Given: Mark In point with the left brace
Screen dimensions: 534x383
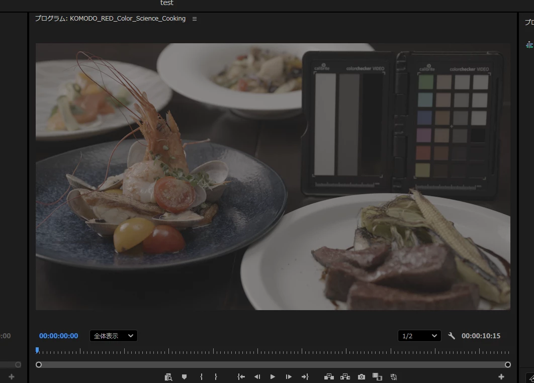Looking at the screenshot, I should (201, 376).
